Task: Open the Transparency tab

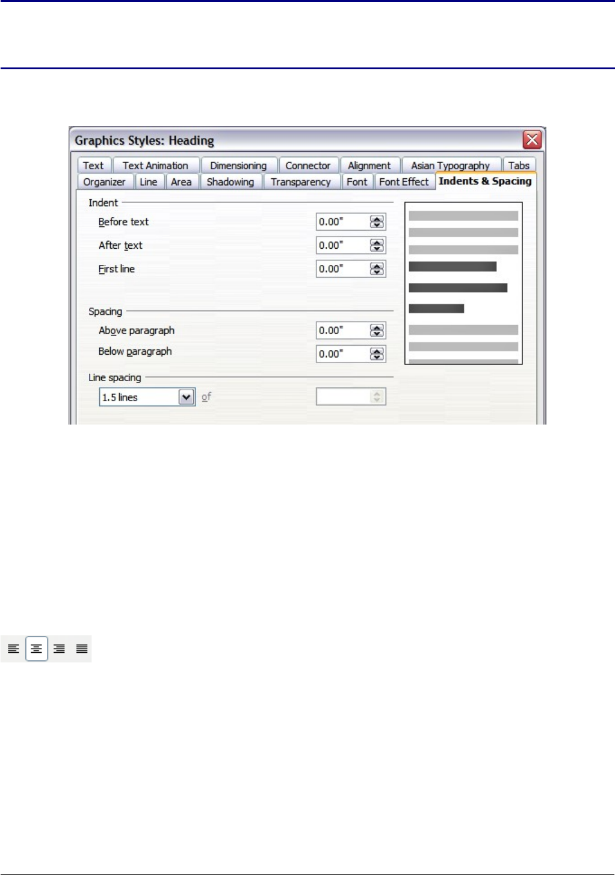Action: [x=301, y=182]
